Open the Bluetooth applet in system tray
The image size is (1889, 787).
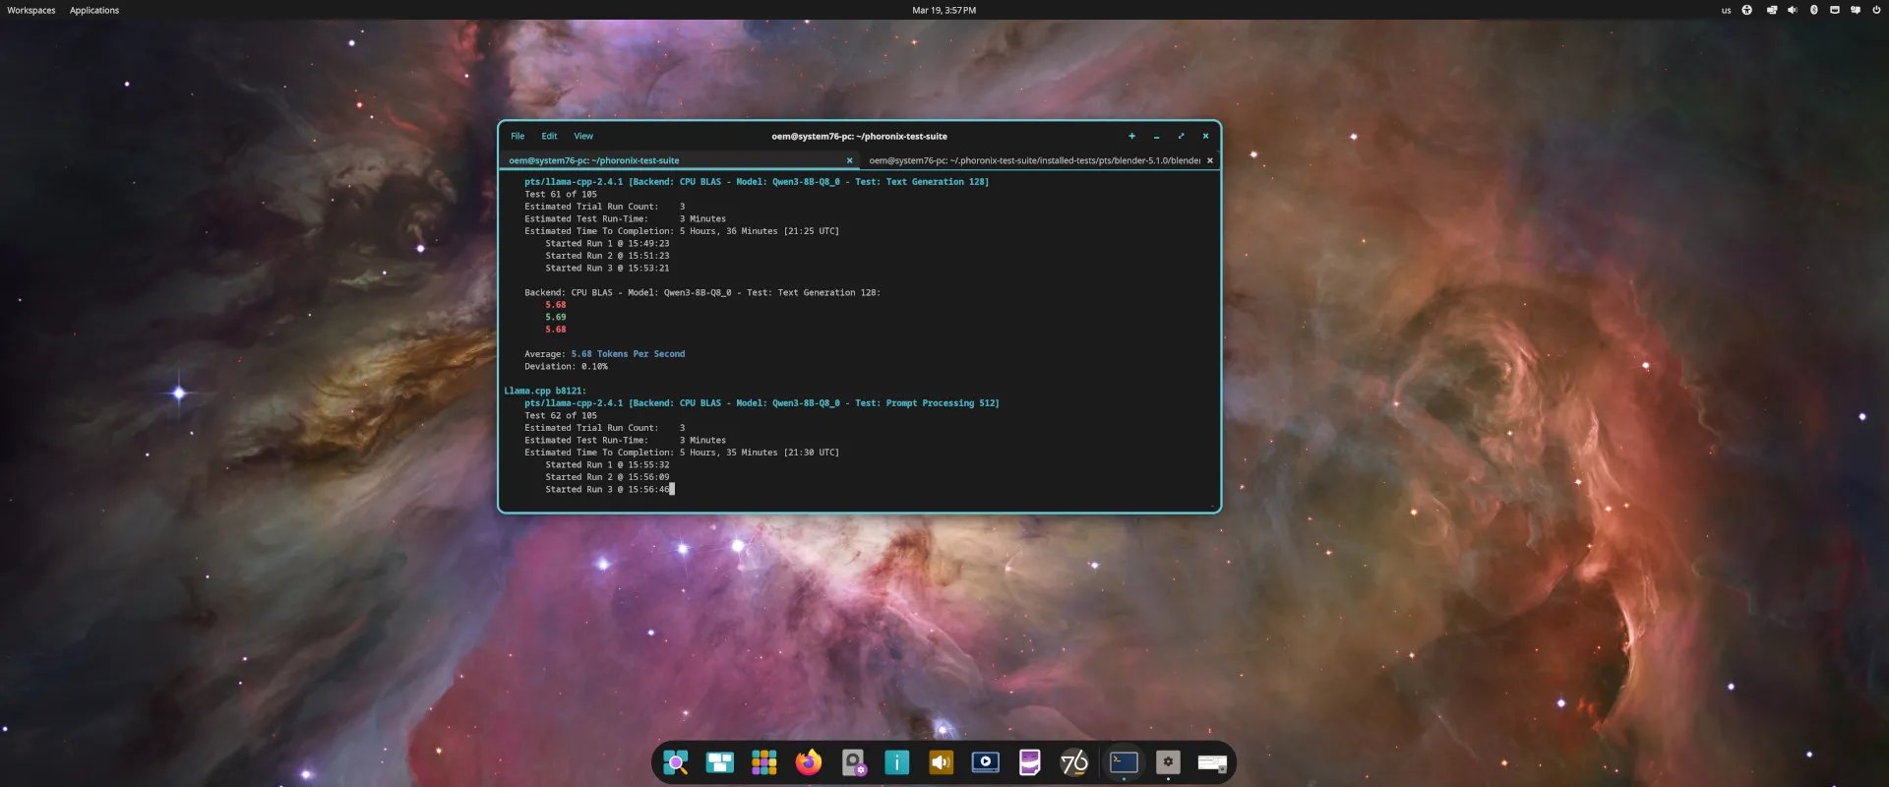pos(1813,10)
